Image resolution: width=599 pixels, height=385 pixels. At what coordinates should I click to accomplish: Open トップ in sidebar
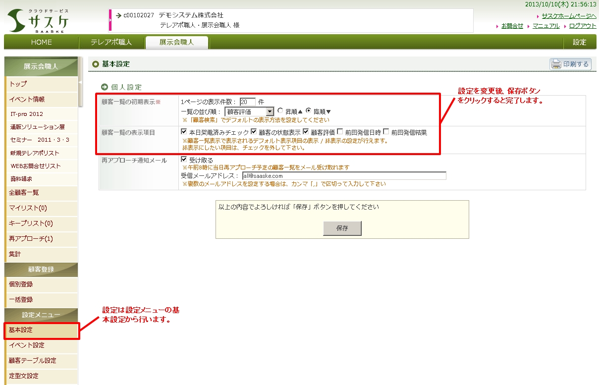click(x=42, y=84)
